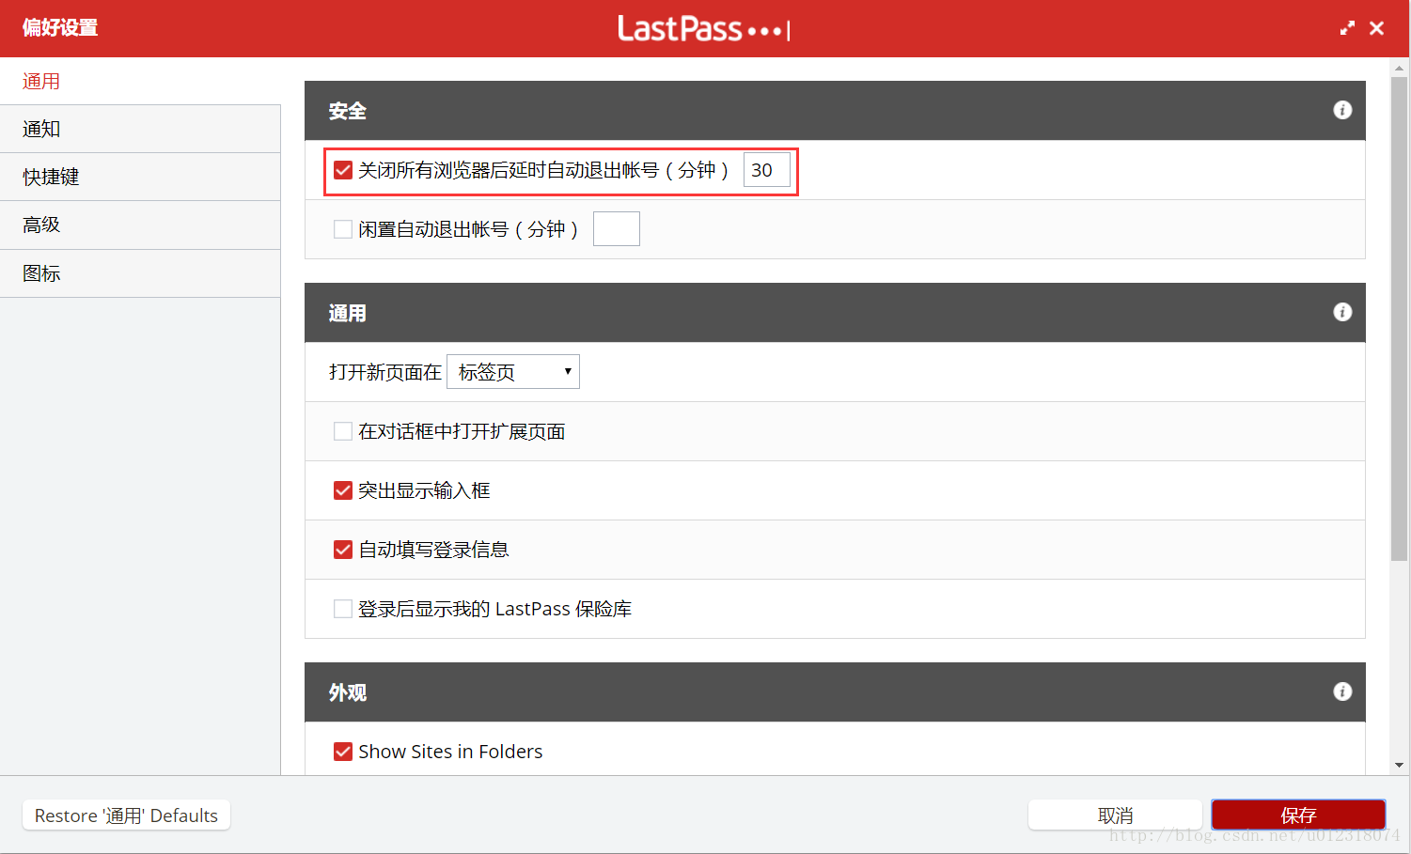Select the 通用 tab in sidebar
Viewport: 1411px width, 854px height.
(140, 81)
